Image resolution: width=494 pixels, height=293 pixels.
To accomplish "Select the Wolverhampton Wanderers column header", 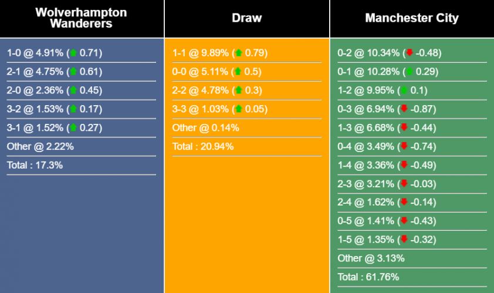I will (x=82, y=18).
